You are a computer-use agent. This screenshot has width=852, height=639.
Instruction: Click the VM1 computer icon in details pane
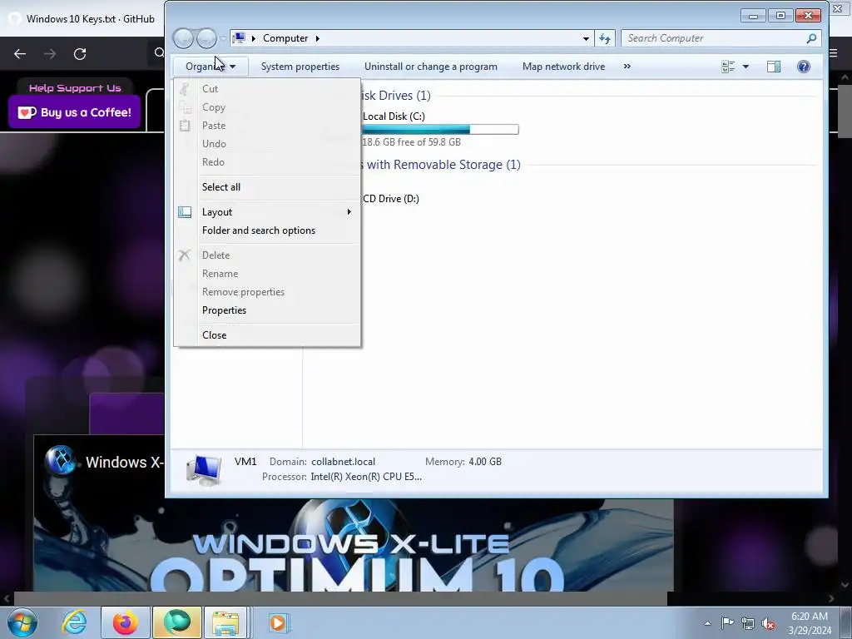coord(204,470)
